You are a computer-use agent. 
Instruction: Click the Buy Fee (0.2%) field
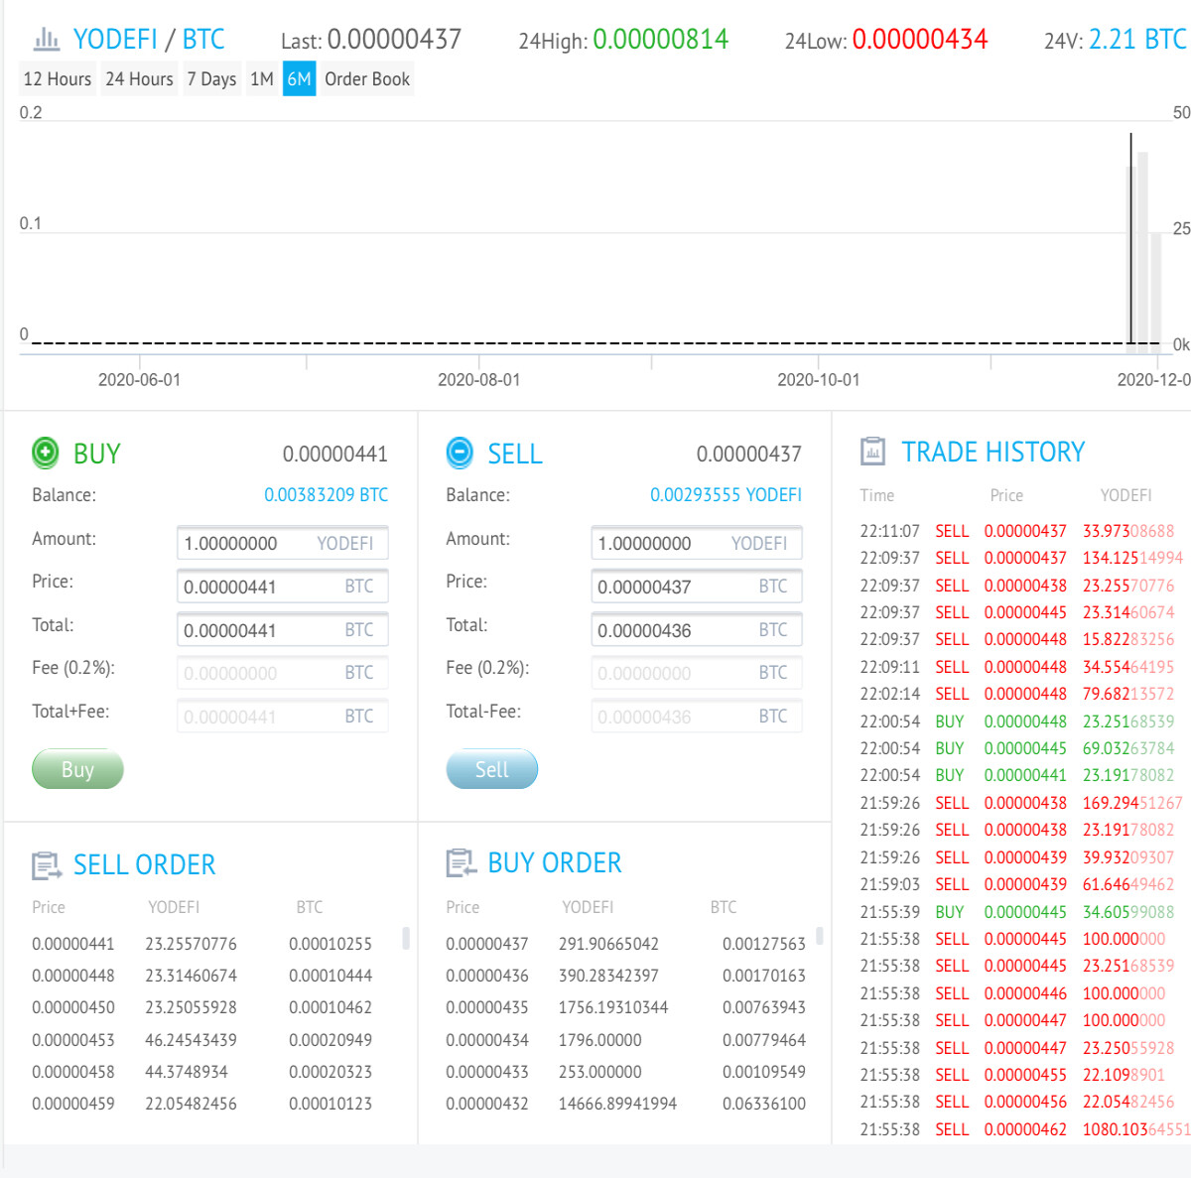pos(282,673)
